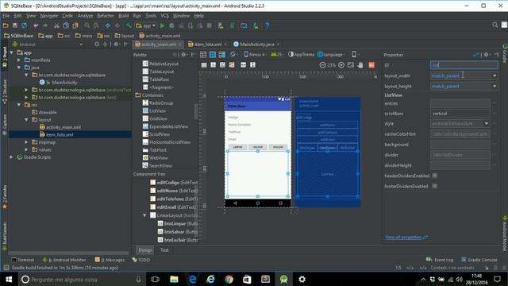
Task: Click the background property field
Action: (460, 145)
